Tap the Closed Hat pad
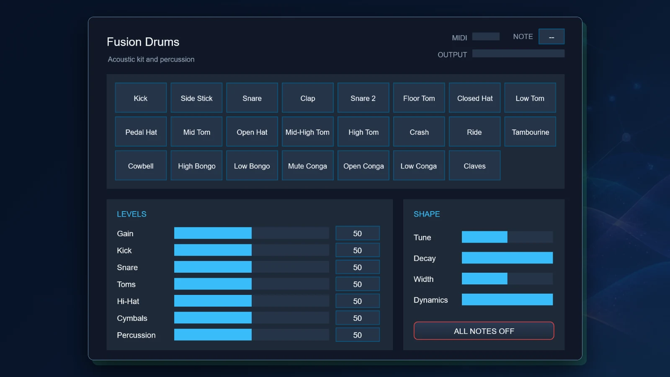670x377 pixels. [x=475, y=98]
